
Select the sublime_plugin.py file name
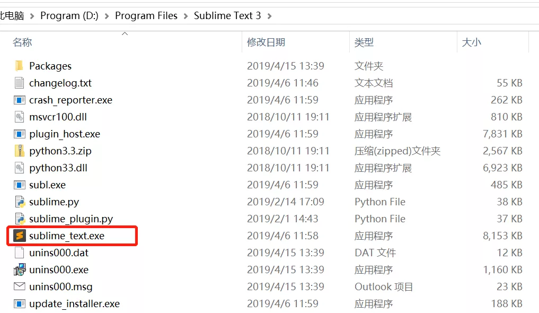[71, 219]
